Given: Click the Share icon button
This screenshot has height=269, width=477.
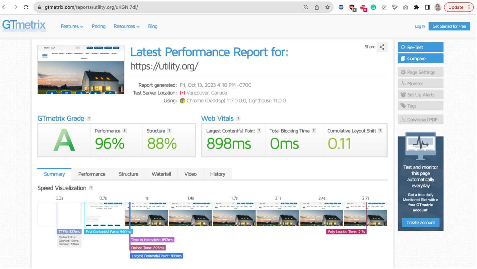Looking at the screenshot, I should (382, 47).
